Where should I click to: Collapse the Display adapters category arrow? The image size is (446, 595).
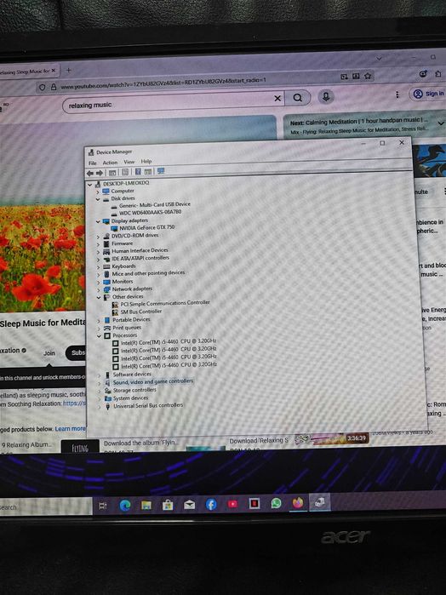click(x=98, y=222)
